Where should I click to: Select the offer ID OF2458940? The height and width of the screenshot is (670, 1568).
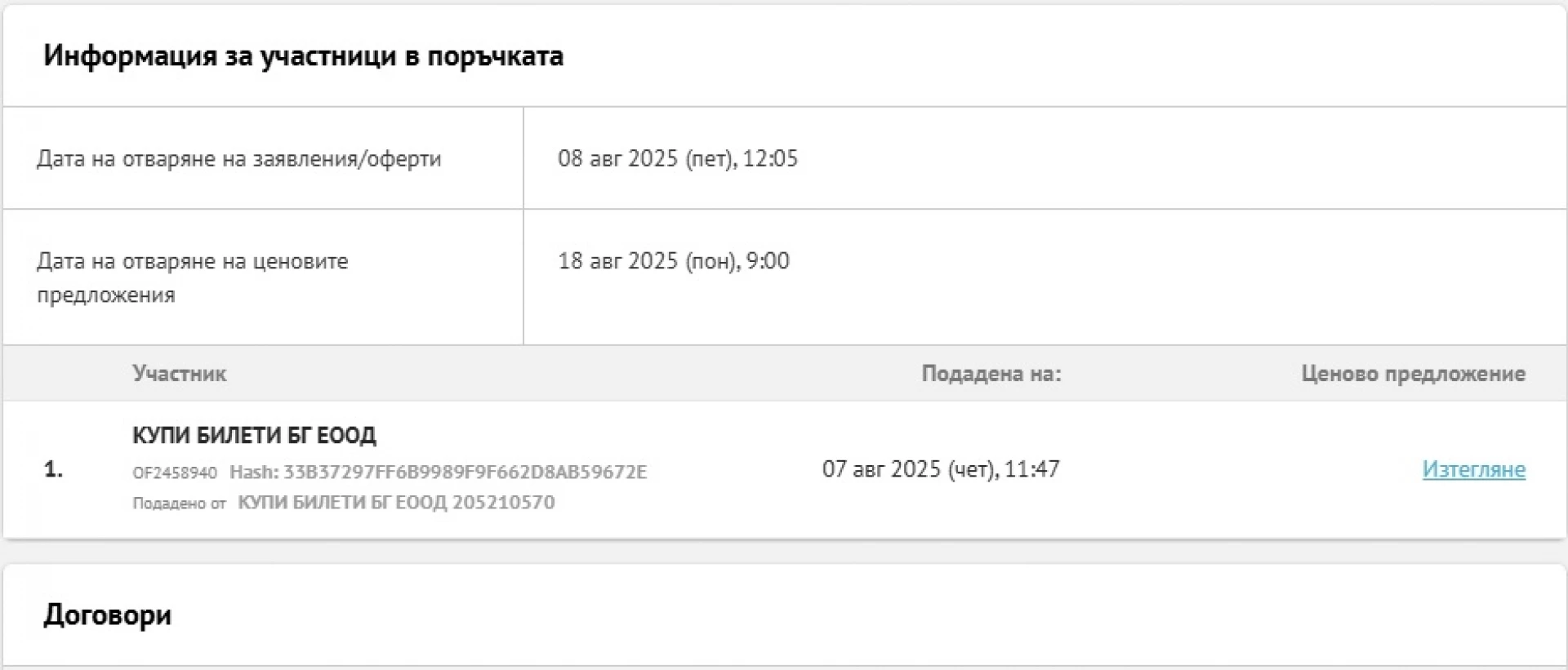point(175,473)
